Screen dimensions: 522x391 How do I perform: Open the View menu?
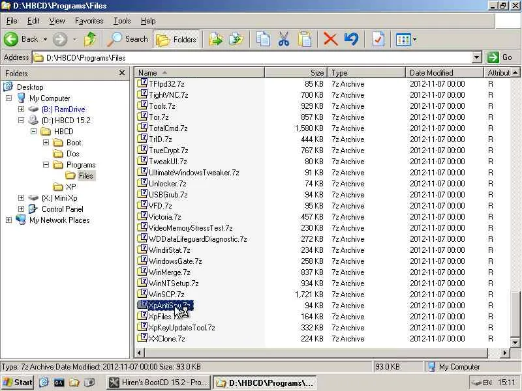(x=57, y=21)
